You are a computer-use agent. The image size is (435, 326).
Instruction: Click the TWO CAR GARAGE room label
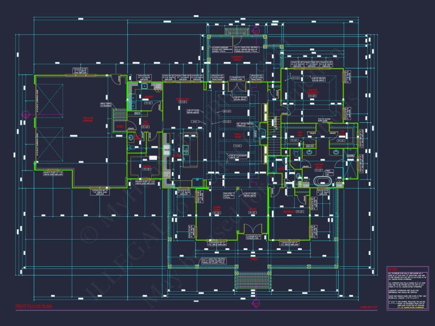(88, 120)
